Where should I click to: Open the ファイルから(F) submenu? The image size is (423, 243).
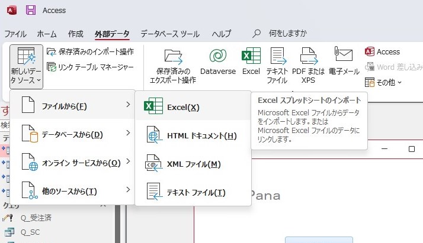tap(72, 105)
